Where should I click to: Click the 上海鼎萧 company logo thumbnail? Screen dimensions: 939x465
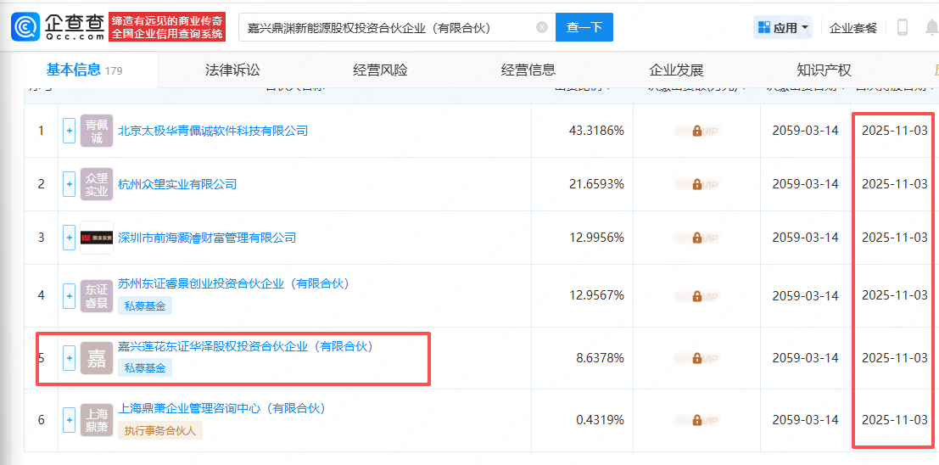[97, 420]
